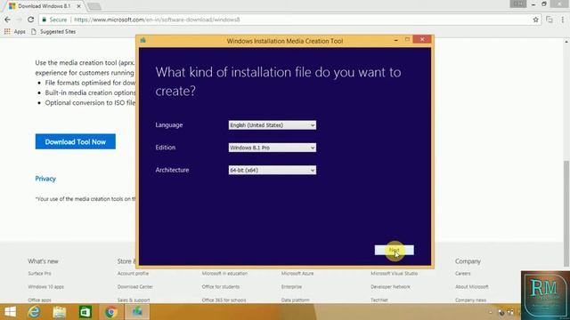Click the "What's new" footer heading
Screen dimensions: 570x320
pyautogui.click(x=43, y=261)
